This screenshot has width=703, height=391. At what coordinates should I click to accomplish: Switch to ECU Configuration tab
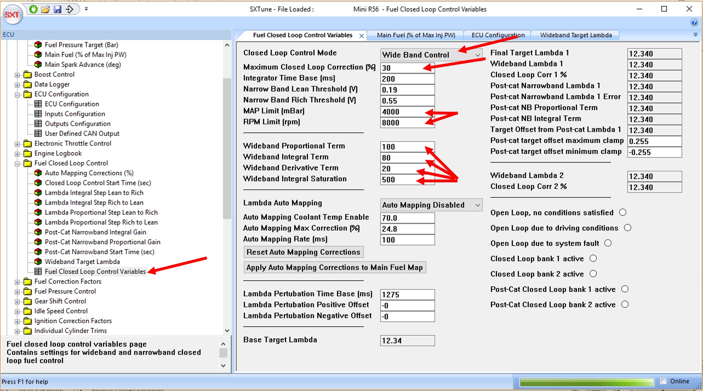[x=498, y=35]
